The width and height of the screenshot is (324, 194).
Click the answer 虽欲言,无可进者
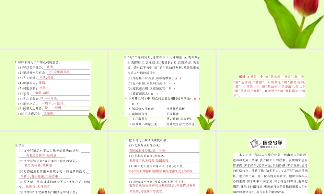38,186
